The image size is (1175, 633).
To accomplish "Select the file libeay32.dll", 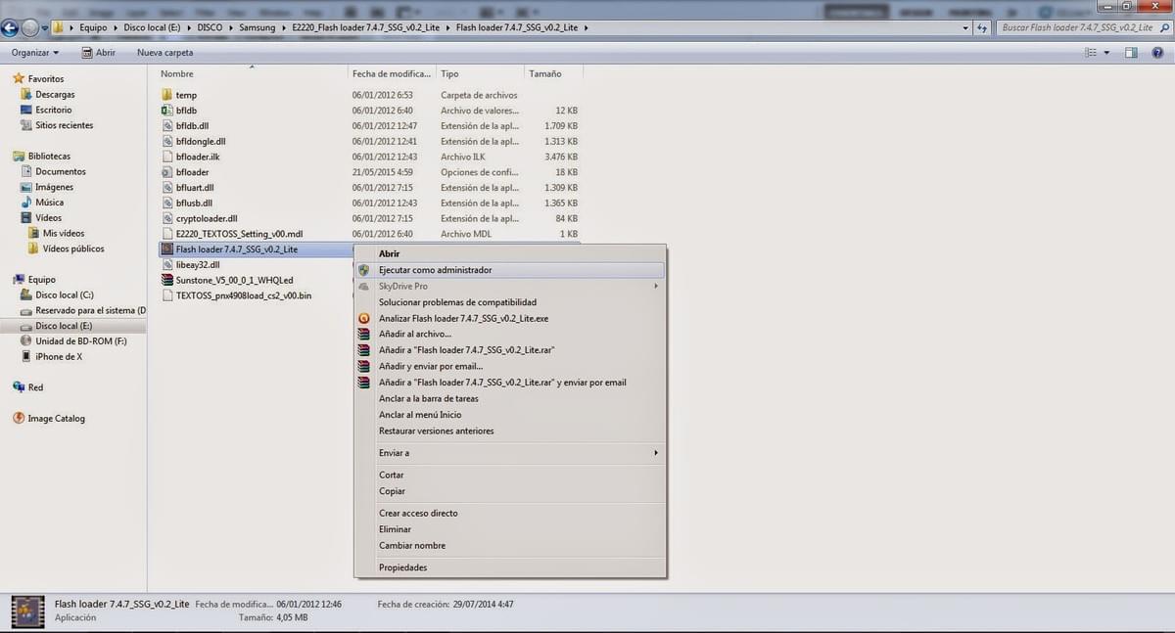I will pyautogui.click(x=198, y=264).
